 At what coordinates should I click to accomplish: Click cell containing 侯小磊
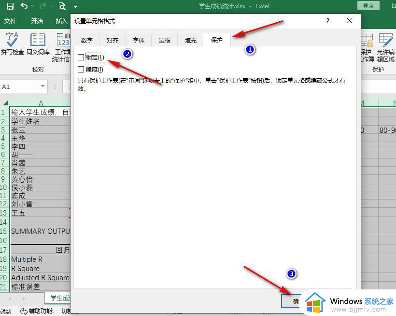pos(41,187)
